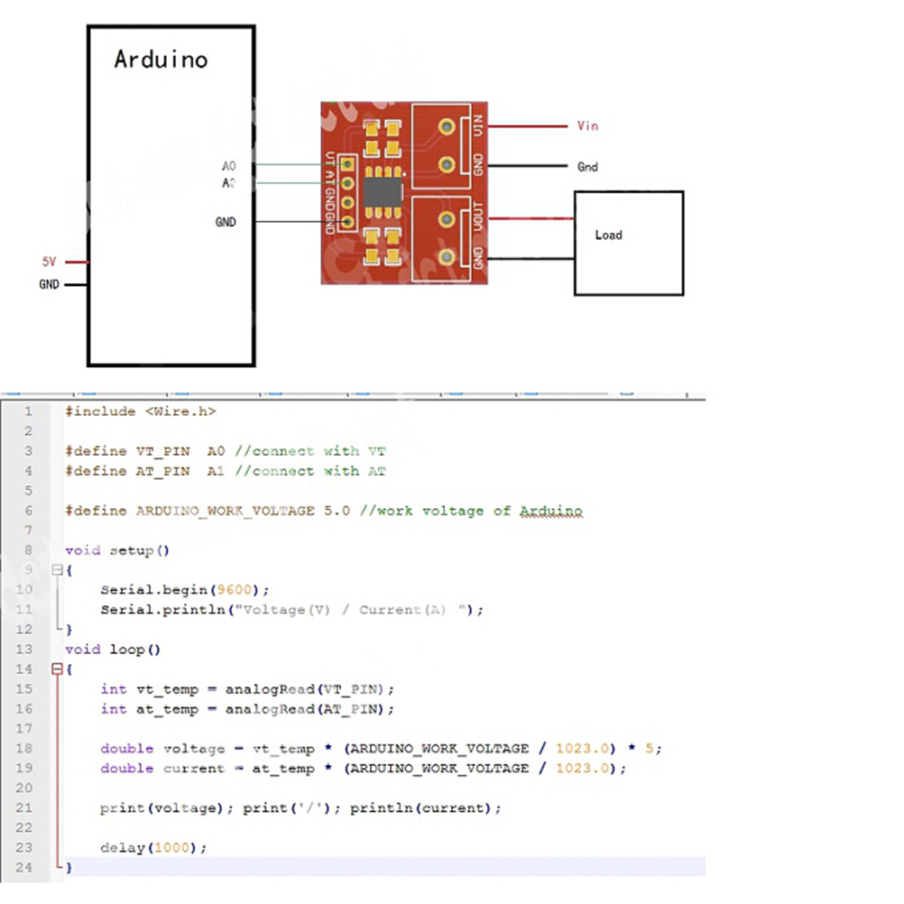Screen dimensions: 904x904
Task: Click the underlined word Arduino in comment
Action: tap(550, 511)
